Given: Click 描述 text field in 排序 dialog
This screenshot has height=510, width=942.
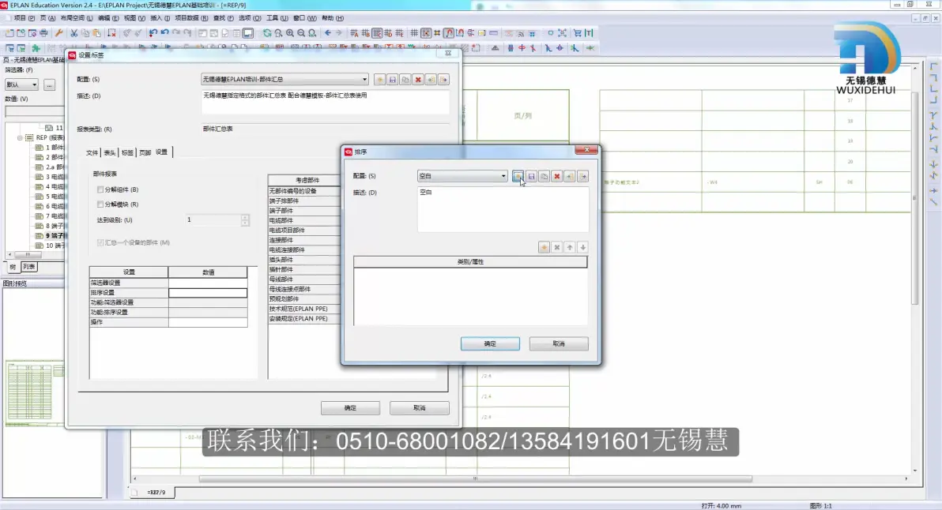Looking at the screenshot, I should pos(503,209).
